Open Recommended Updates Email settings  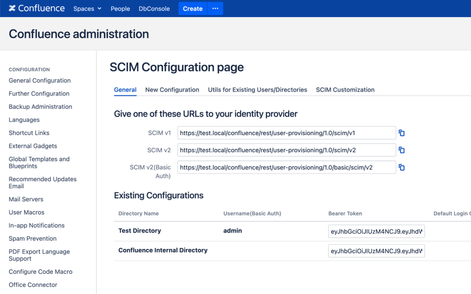[x=43, y=183]
